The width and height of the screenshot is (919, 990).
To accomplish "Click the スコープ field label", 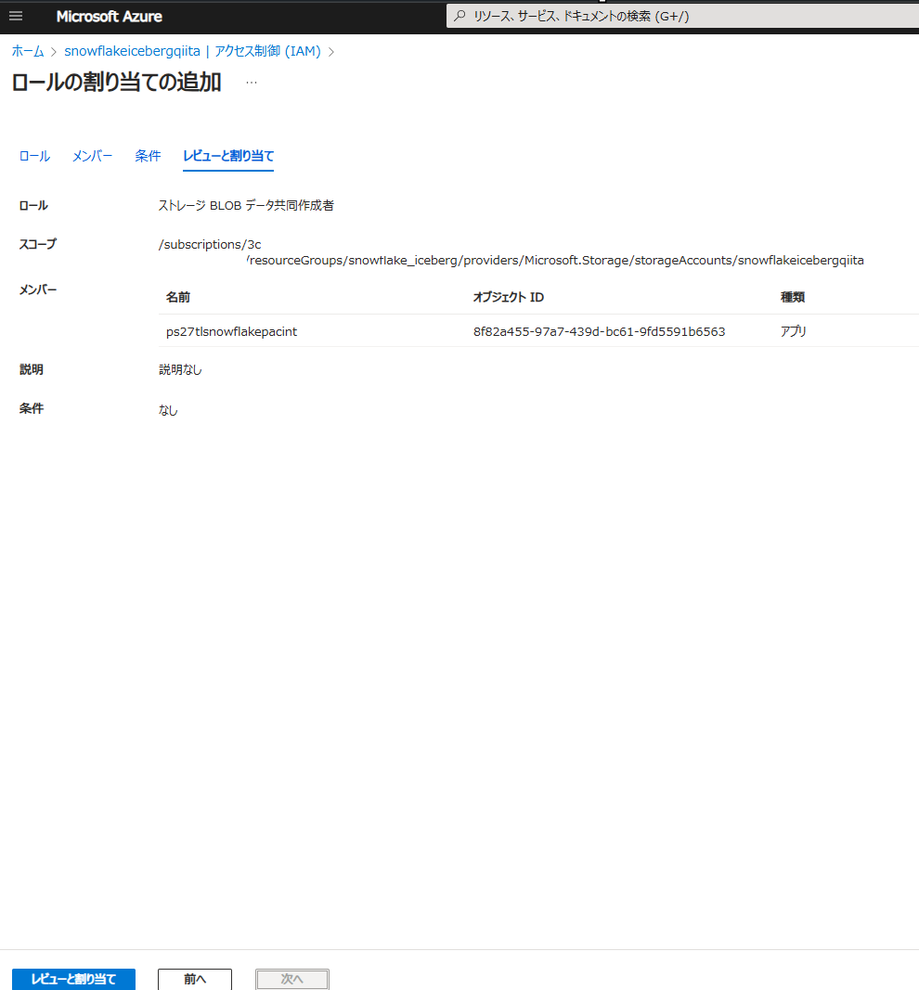I will [38, 244].
